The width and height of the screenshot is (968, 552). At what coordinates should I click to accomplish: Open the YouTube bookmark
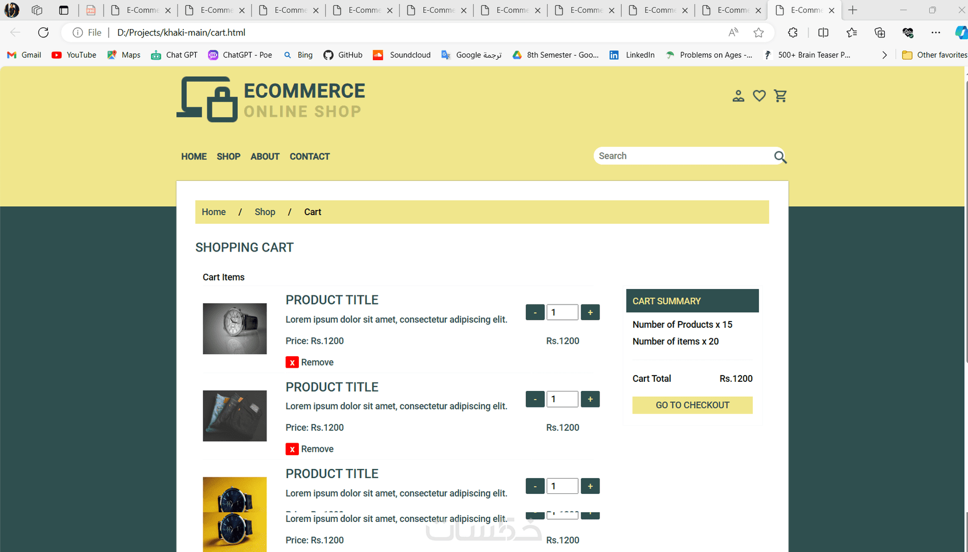pyautogui.click(x=74, y=55)
